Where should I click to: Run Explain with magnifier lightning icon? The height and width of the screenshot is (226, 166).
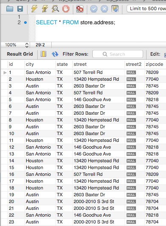click(x=55, y=9)
